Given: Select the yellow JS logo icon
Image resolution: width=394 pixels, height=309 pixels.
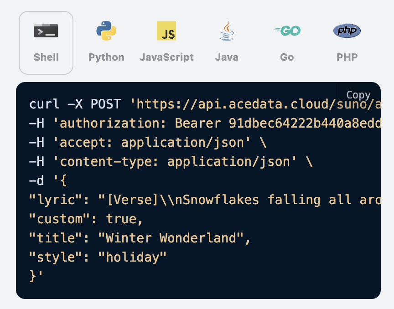Looking at the screenshot, I should click(x=166, y=31).
